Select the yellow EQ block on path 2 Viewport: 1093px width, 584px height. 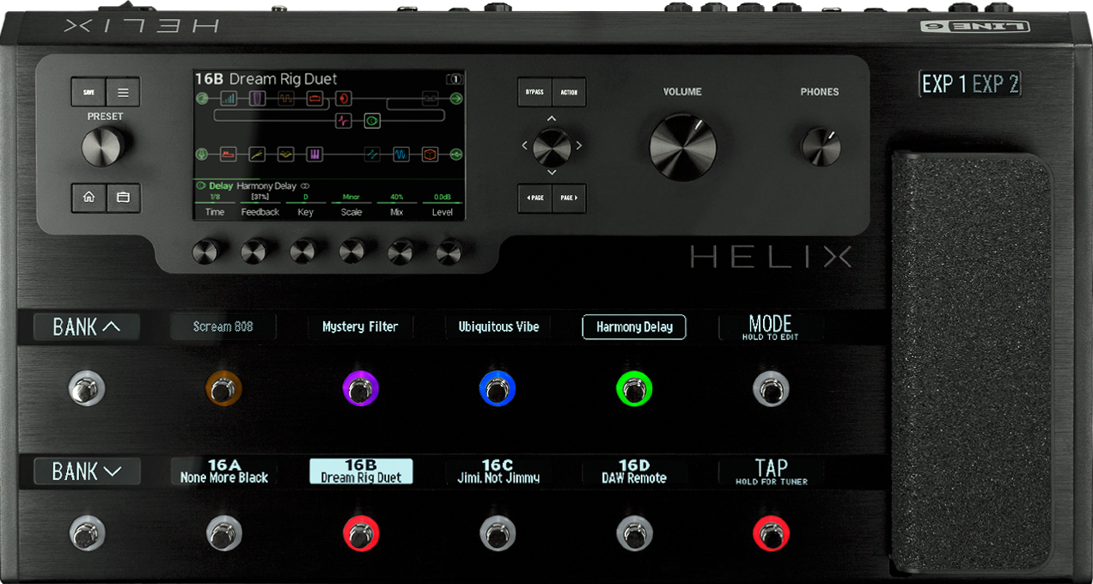pyautogui.click(x=285, y=155)
